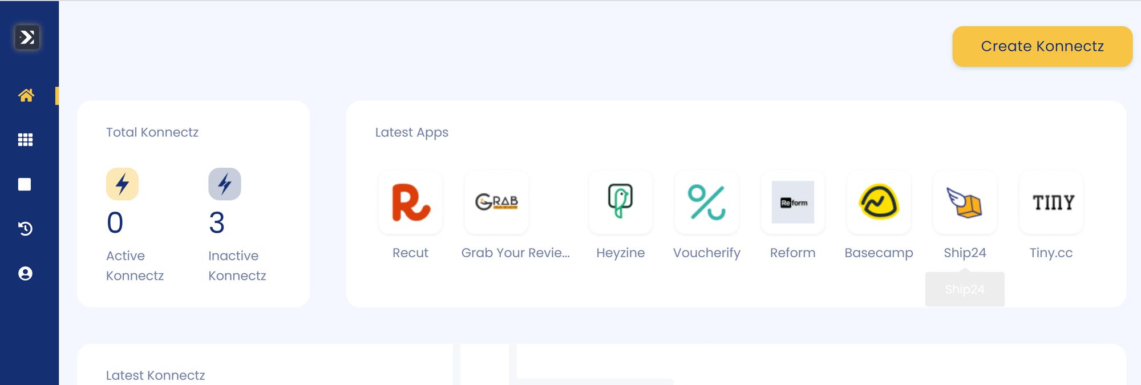
Task: Select the Grab Your Reviews app icon
Action: (x=496, y=202)
